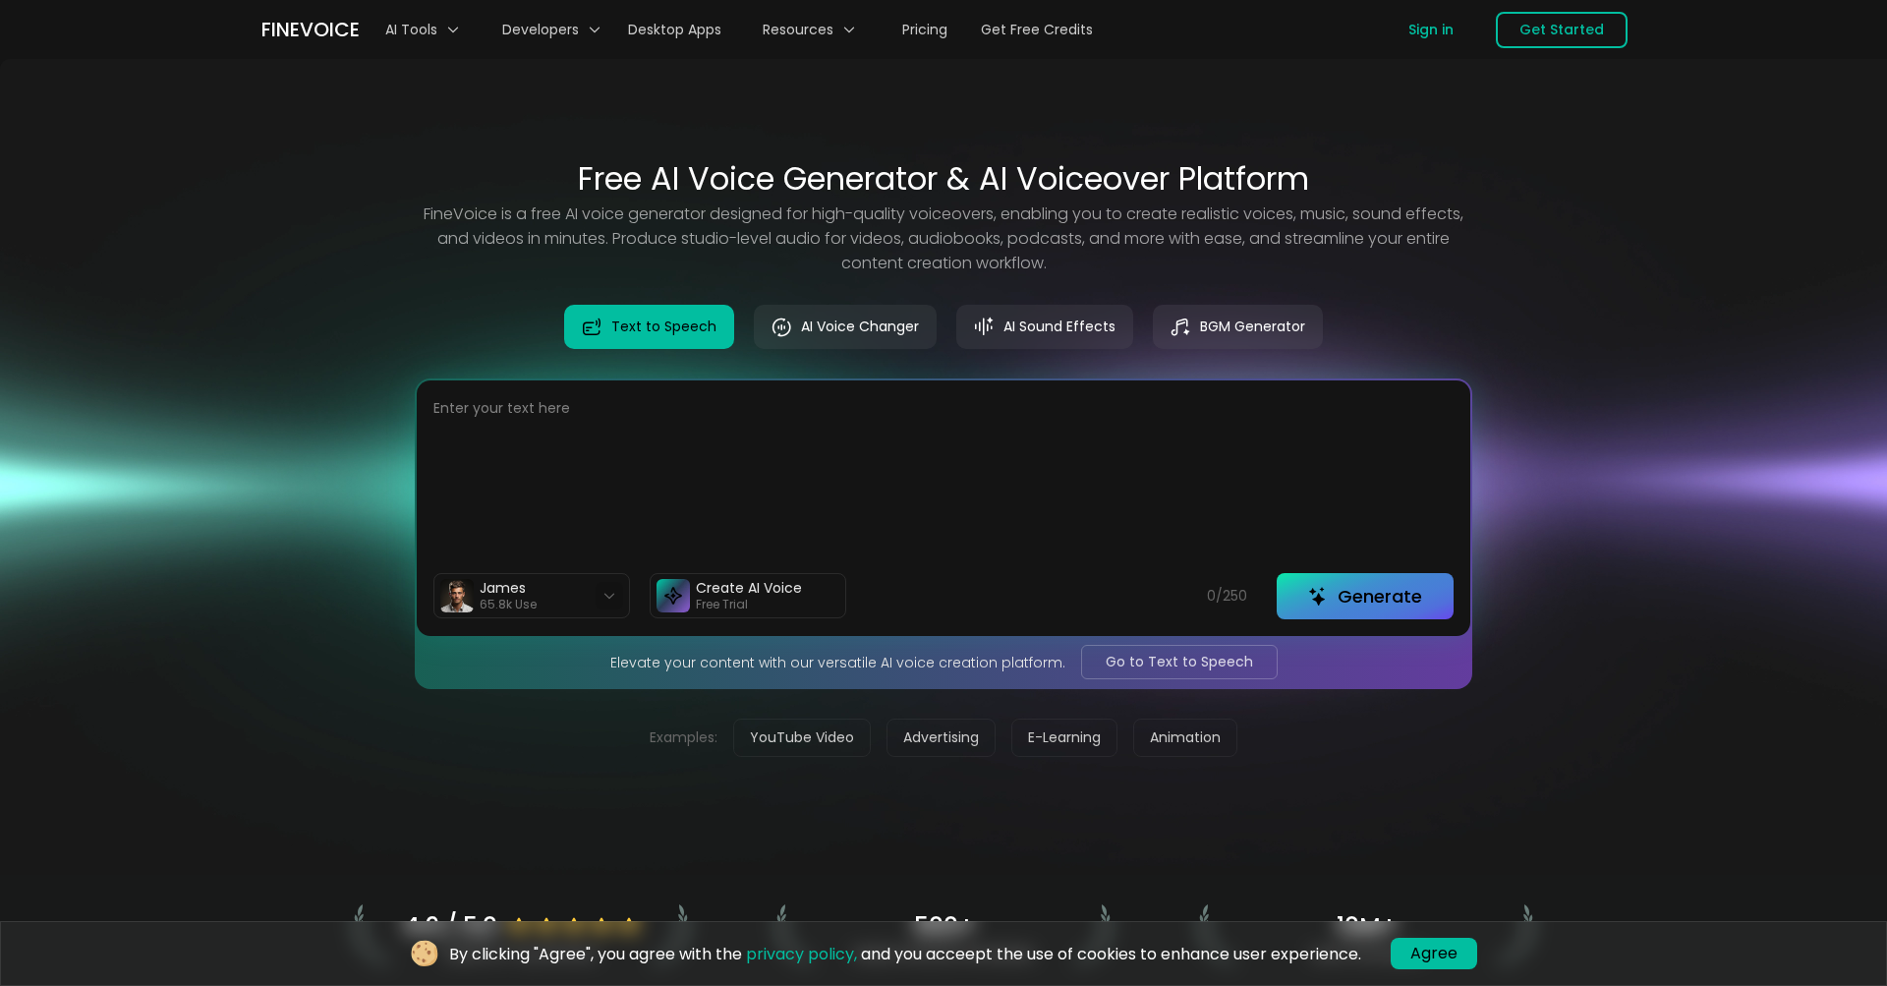1887x986 pixels.
Task: Click the Agree button
Action: (x=1433, y=953)
